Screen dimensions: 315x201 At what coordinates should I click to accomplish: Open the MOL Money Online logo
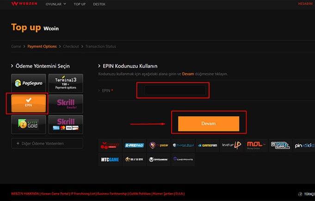(x=256, y=145)
